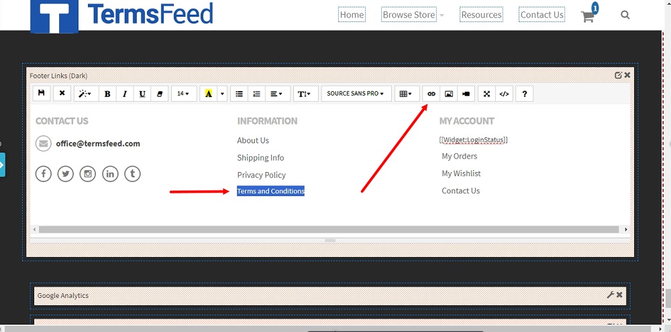This screenshot has height=332, width=671.
Task: Insert an unordered bullet list
Action: coord(240,94)
